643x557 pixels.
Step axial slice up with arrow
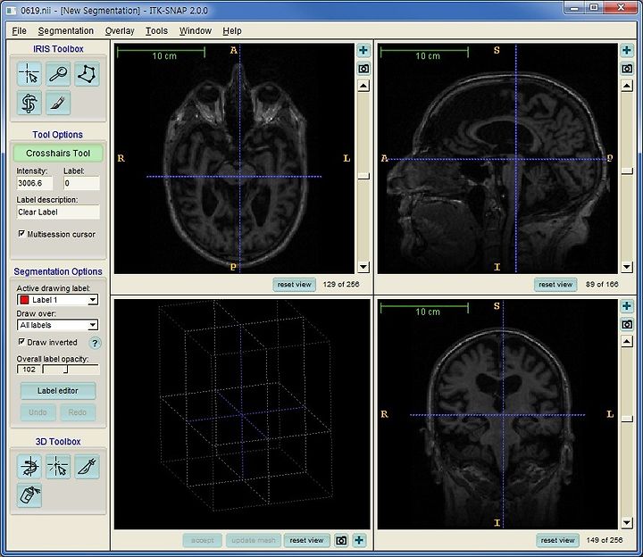(363, 86)
